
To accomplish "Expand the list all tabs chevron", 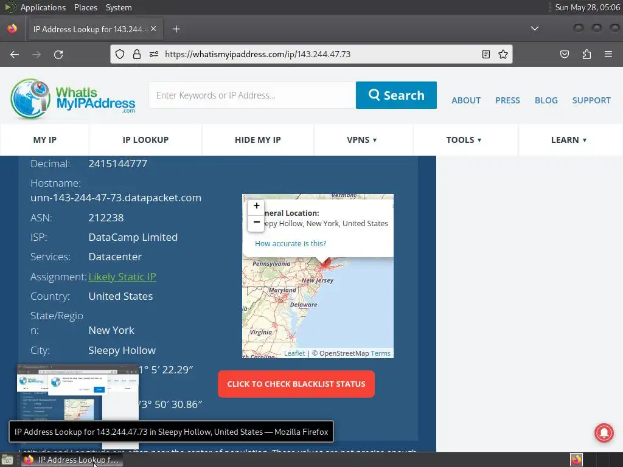I will click(535, 29).
